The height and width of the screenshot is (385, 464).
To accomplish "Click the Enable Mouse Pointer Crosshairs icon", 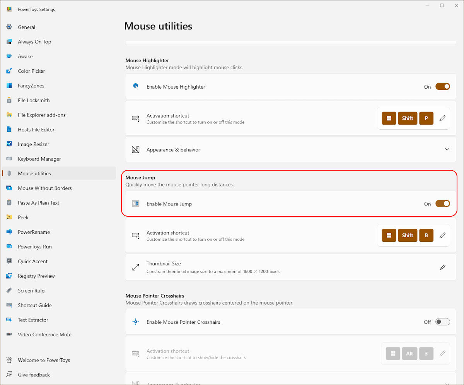I will tap(135, 322).
